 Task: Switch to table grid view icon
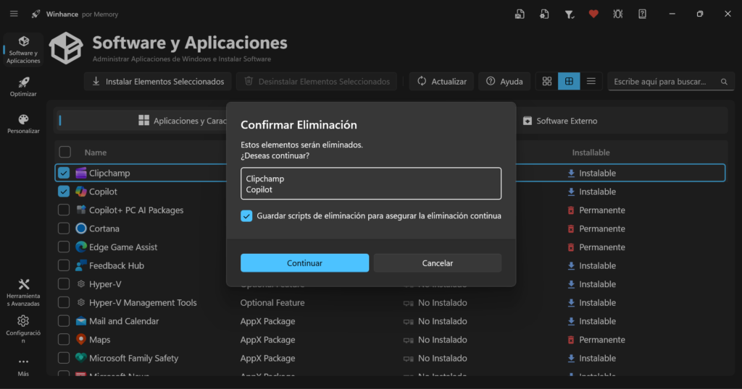(569, 81)
